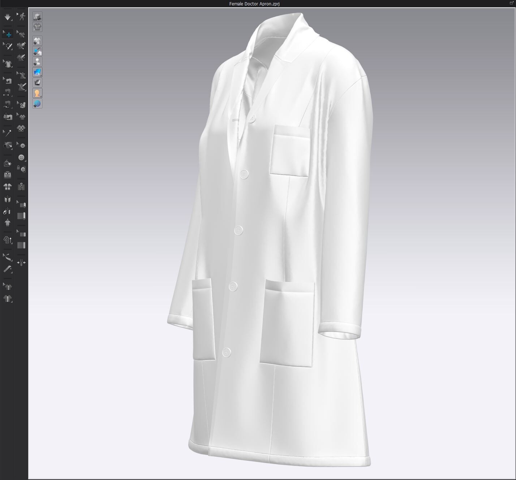Select the Buttonhole tool
The image size is (516, 480).
(22, 168)
